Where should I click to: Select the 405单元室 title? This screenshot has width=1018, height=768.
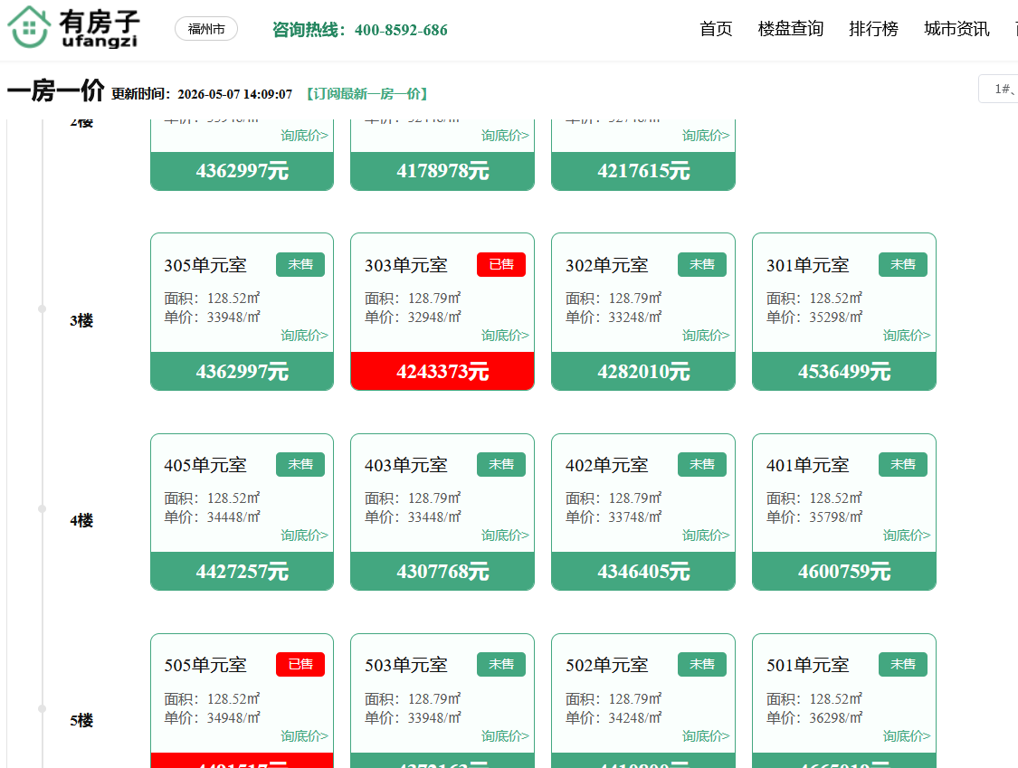pos(205,465)
